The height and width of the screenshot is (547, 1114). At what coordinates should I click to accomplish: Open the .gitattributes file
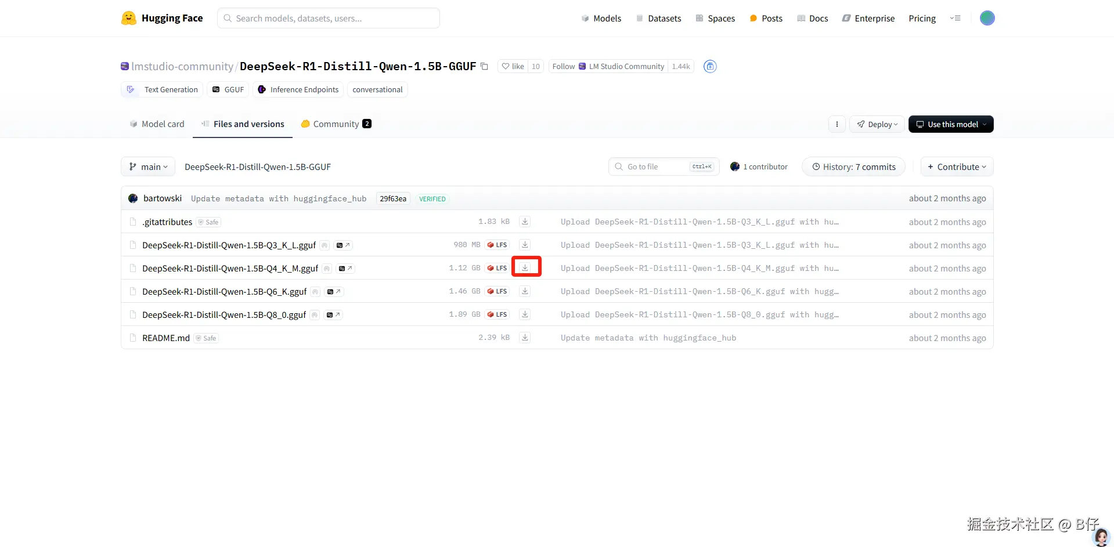(167, 222)
